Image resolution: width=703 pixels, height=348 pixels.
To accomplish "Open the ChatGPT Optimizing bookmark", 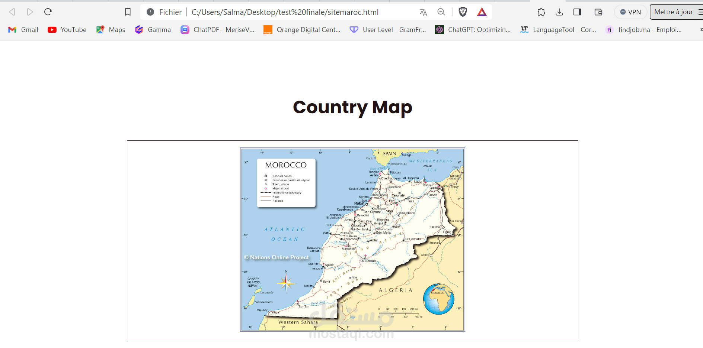I will click(473, 30).
